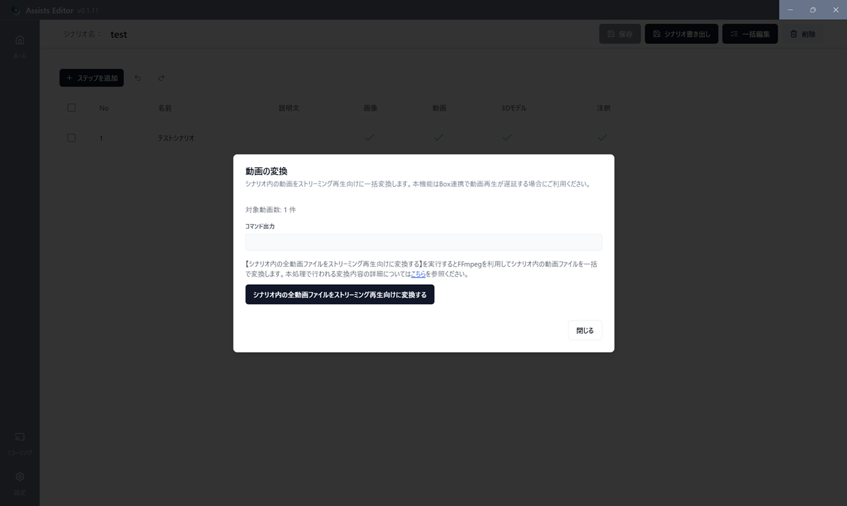Toggle the select-all checkbox in table header
The height and width of the screenshot is (506, 847).
click(x=71, y=108)
